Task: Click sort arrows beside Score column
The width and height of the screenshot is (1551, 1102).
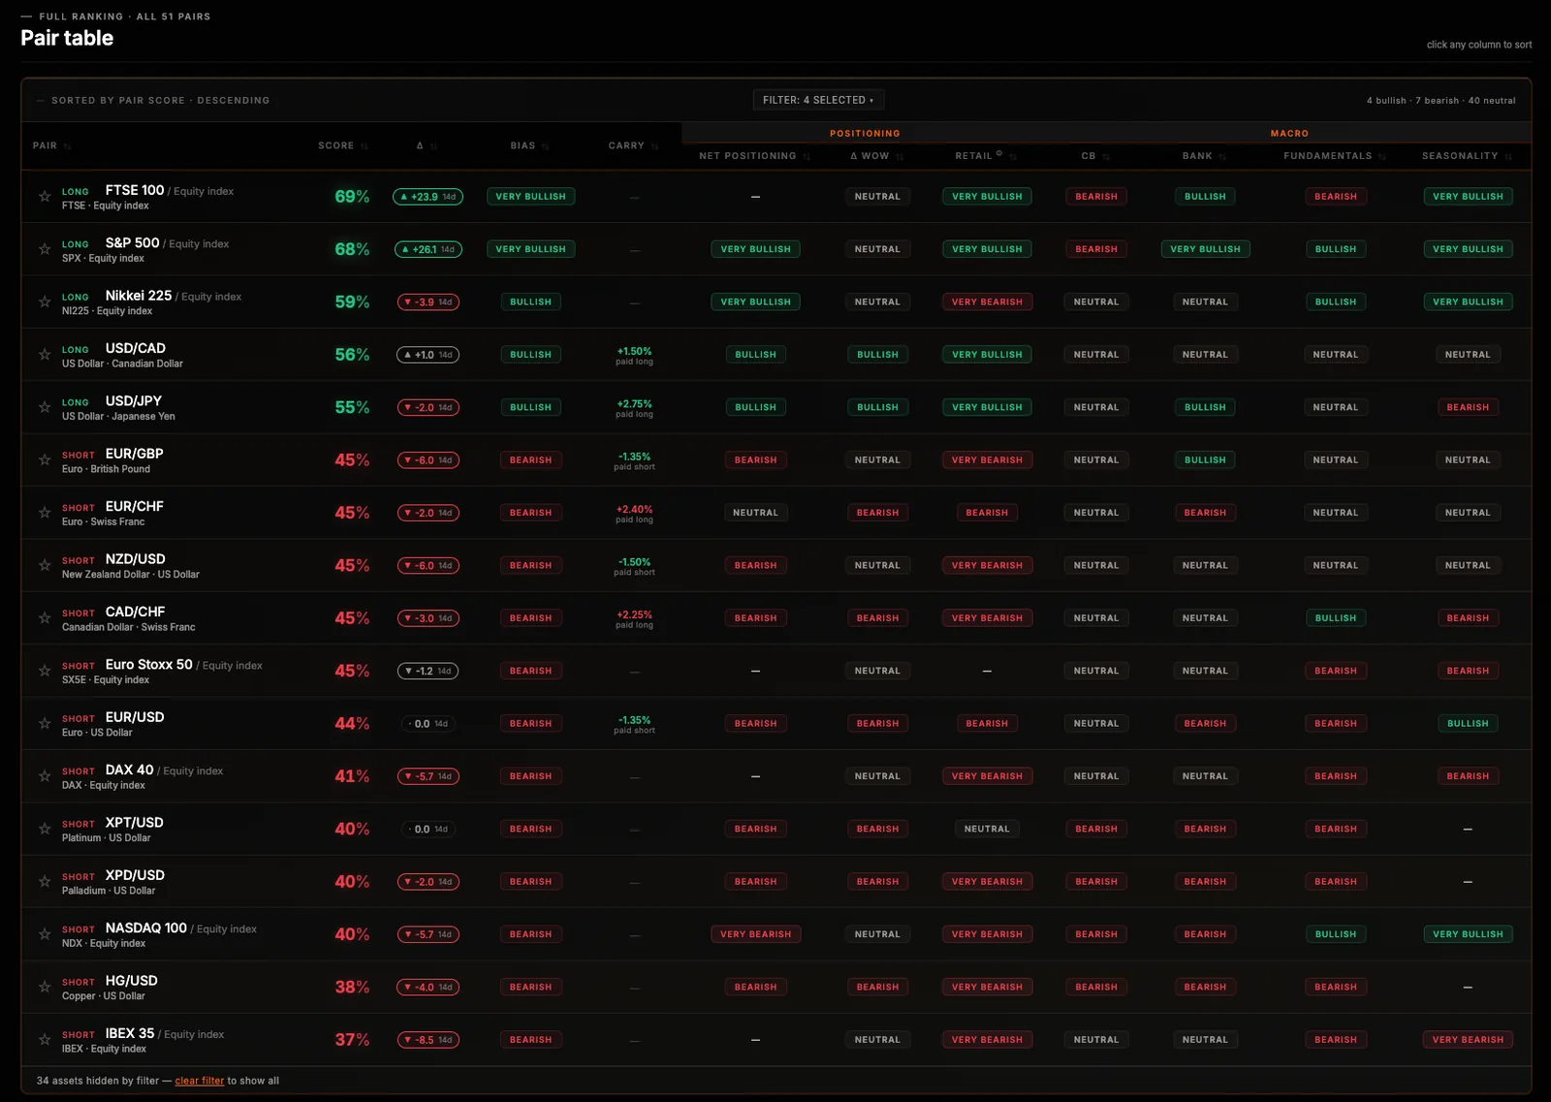Action: click(x=364, y=146)
